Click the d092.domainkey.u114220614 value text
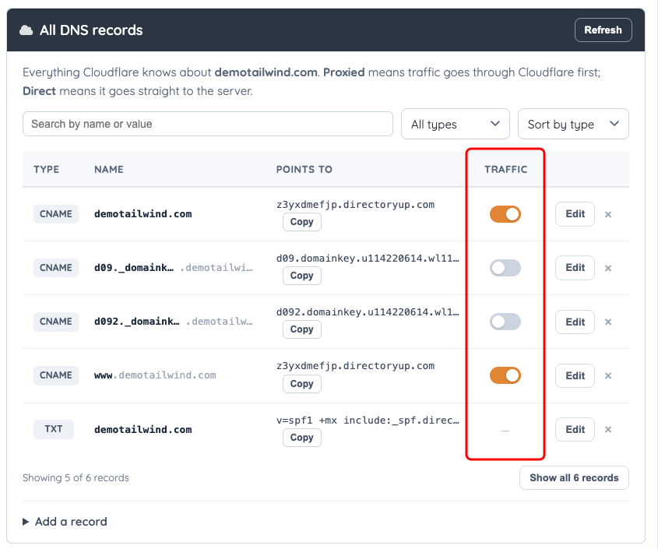This screenshot has width=658, height=549. 368,312
